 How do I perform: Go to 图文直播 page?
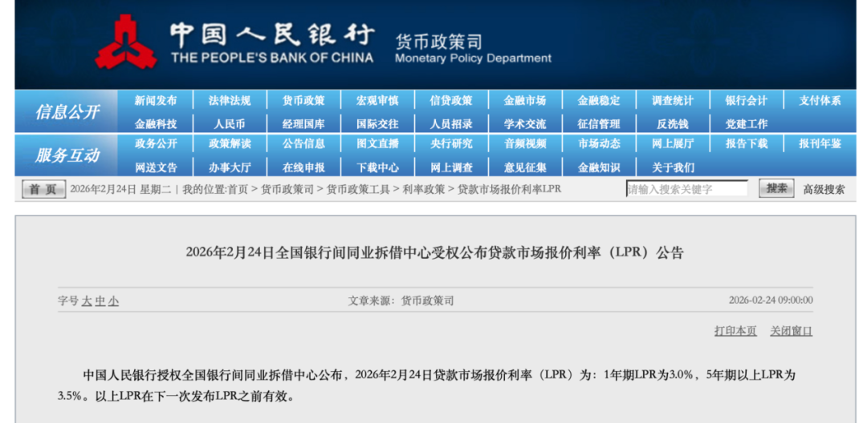pyautogui.click(x=377, y=144)
